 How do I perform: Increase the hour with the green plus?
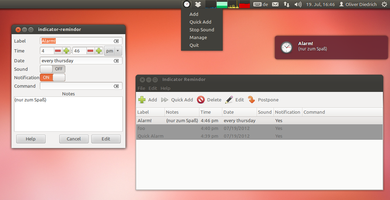pos(66,51)
